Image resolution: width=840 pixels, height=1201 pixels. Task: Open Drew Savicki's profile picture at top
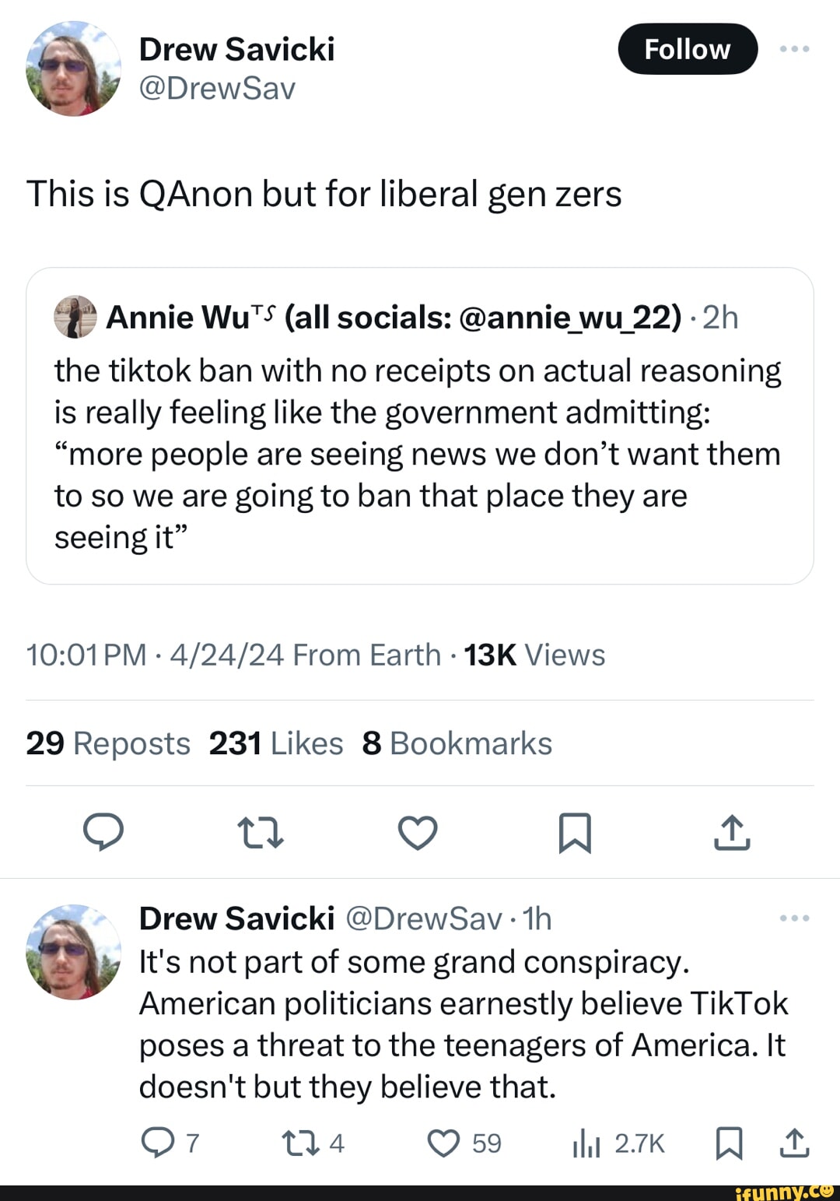(74, 68)
